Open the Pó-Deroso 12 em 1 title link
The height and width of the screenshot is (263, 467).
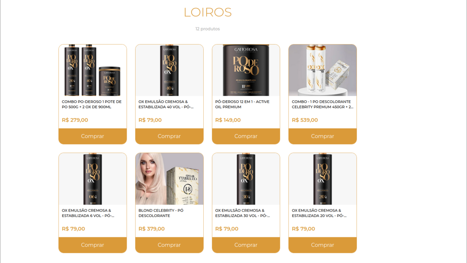tap(242, 104)
